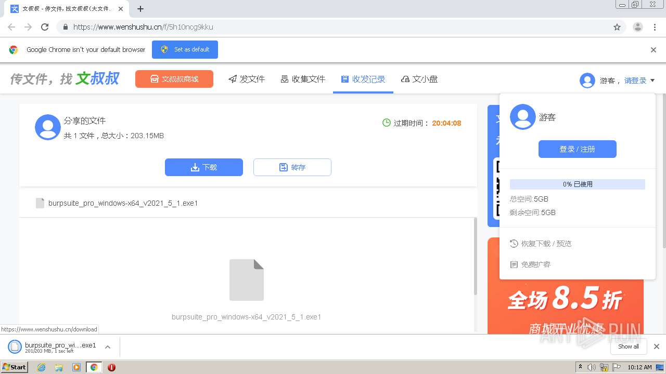Open 免费扩容 menu item
This screenshot has height=374, width=666.
[x=531, y=264]
